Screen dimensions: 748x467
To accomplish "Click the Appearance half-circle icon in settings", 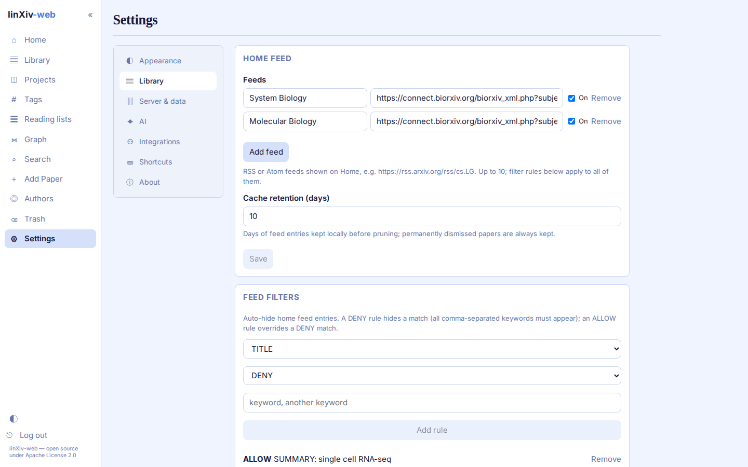I will tap(130, 61).
